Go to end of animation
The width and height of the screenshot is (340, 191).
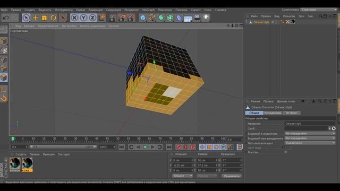click(169, 147)
